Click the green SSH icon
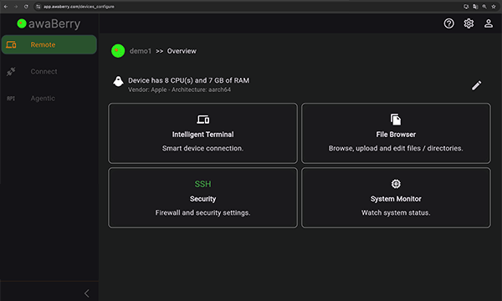 coord(202,184)
